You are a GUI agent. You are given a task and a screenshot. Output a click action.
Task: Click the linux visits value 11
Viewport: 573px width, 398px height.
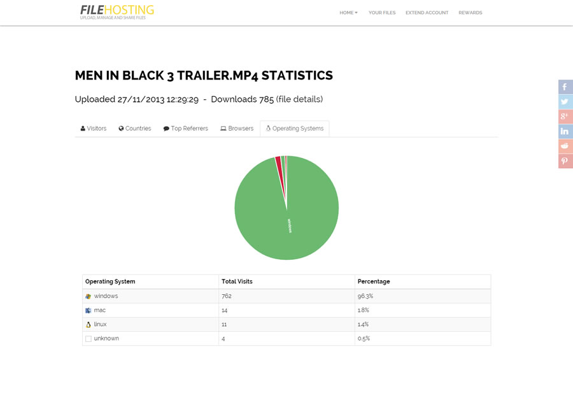224,325
